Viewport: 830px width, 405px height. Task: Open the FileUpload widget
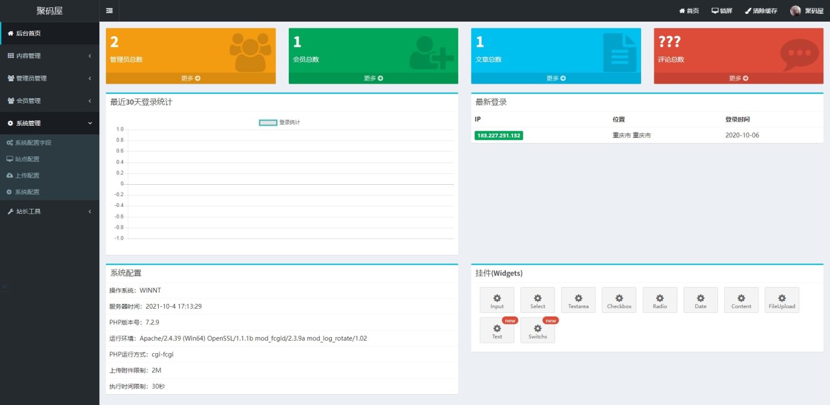point(781,300)
